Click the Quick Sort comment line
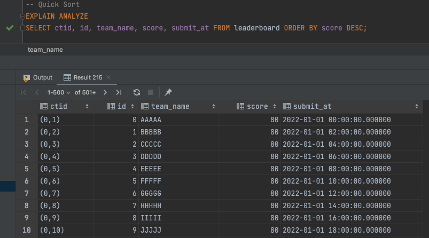The height and width of the screenshot is (238, 429). pyautogui.click(x=53, y=5)
